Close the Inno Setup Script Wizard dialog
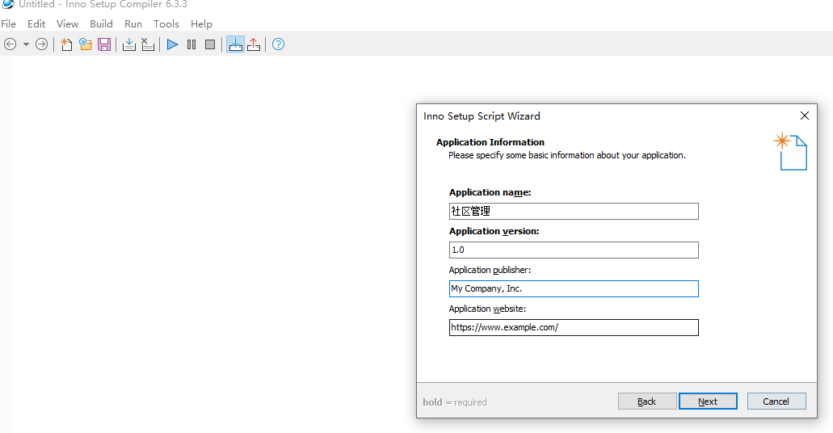 tap(805, 116)
